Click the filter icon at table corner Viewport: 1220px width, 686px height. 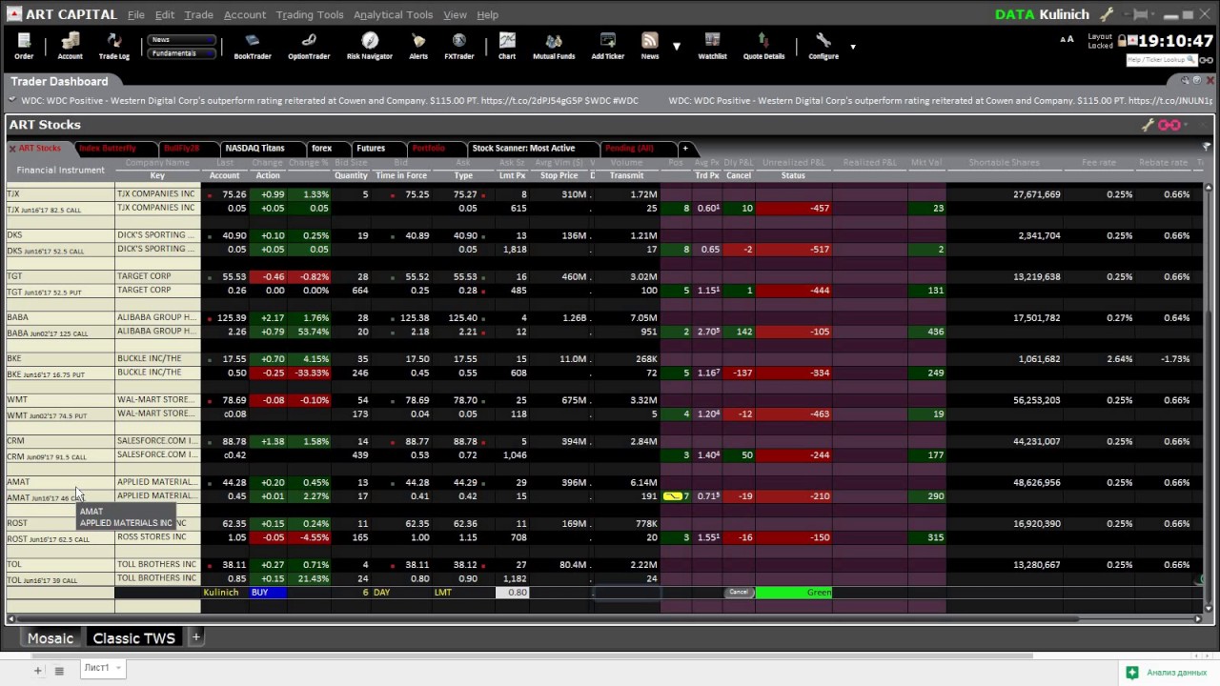coord(1207,147)
